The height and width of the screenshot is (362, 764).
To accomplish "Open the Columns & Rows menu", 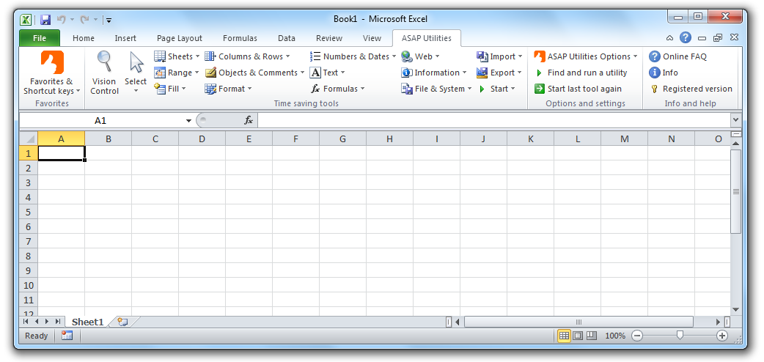I will 248,56.
